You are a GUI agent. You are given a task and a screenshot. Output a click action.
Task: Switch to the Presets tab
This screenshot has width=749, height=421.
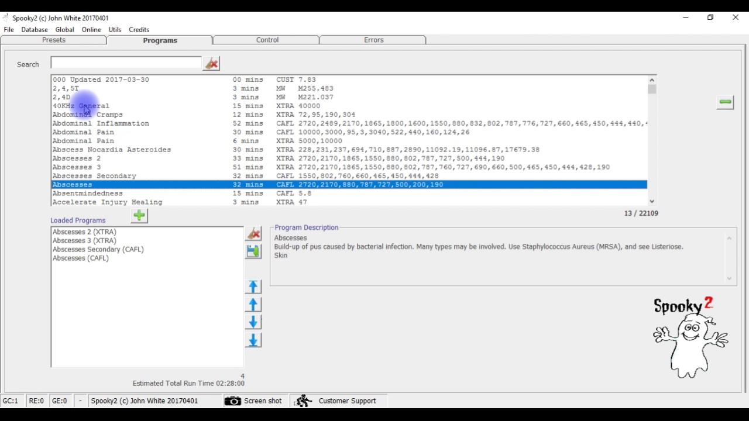(54, 40)
